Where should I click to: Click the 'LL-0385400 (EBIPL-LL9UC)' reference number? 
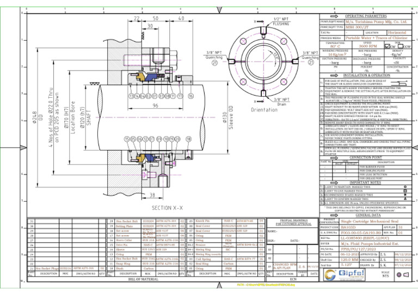(365, 238)
